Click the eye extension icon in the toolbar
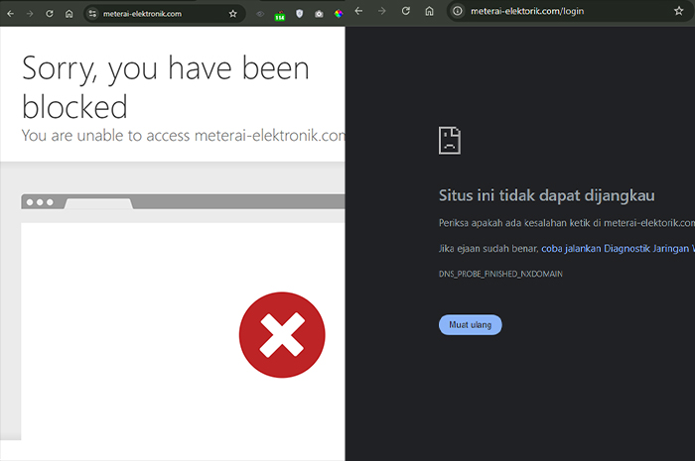Image resolution: width=695 pixels, height=461 pixels. (x=260, y=14)
